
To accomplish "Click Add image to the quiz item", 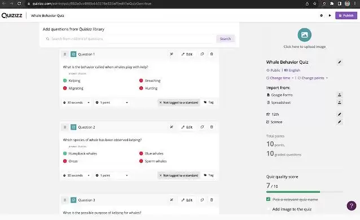I will [x=292, y=209].
